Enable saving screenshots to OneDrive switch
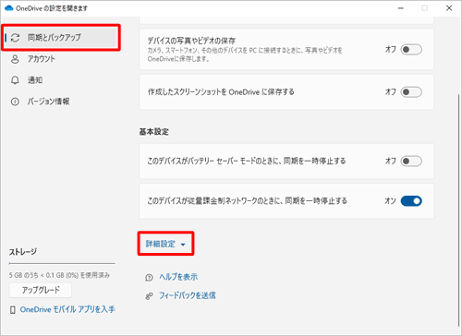462x336 pixels. coord(411,92)
